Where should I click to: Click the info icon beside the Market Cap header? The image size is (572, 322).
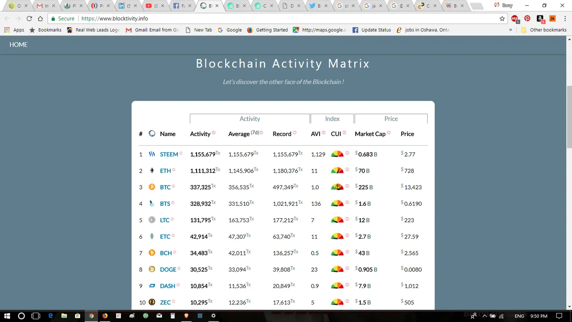click(x=389, y=132)
